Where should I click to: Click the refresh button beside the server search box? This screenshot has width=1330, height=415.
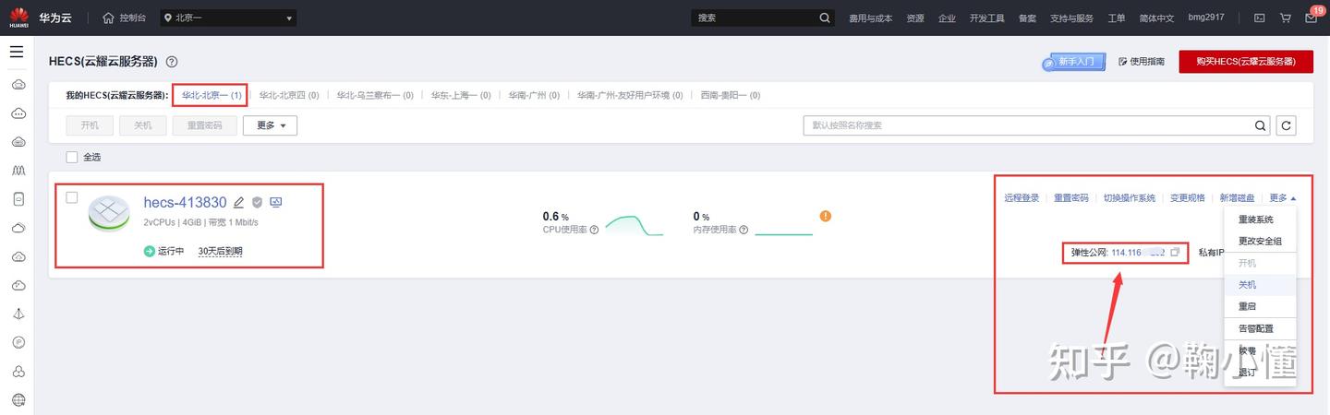[x=1286, y=125]
